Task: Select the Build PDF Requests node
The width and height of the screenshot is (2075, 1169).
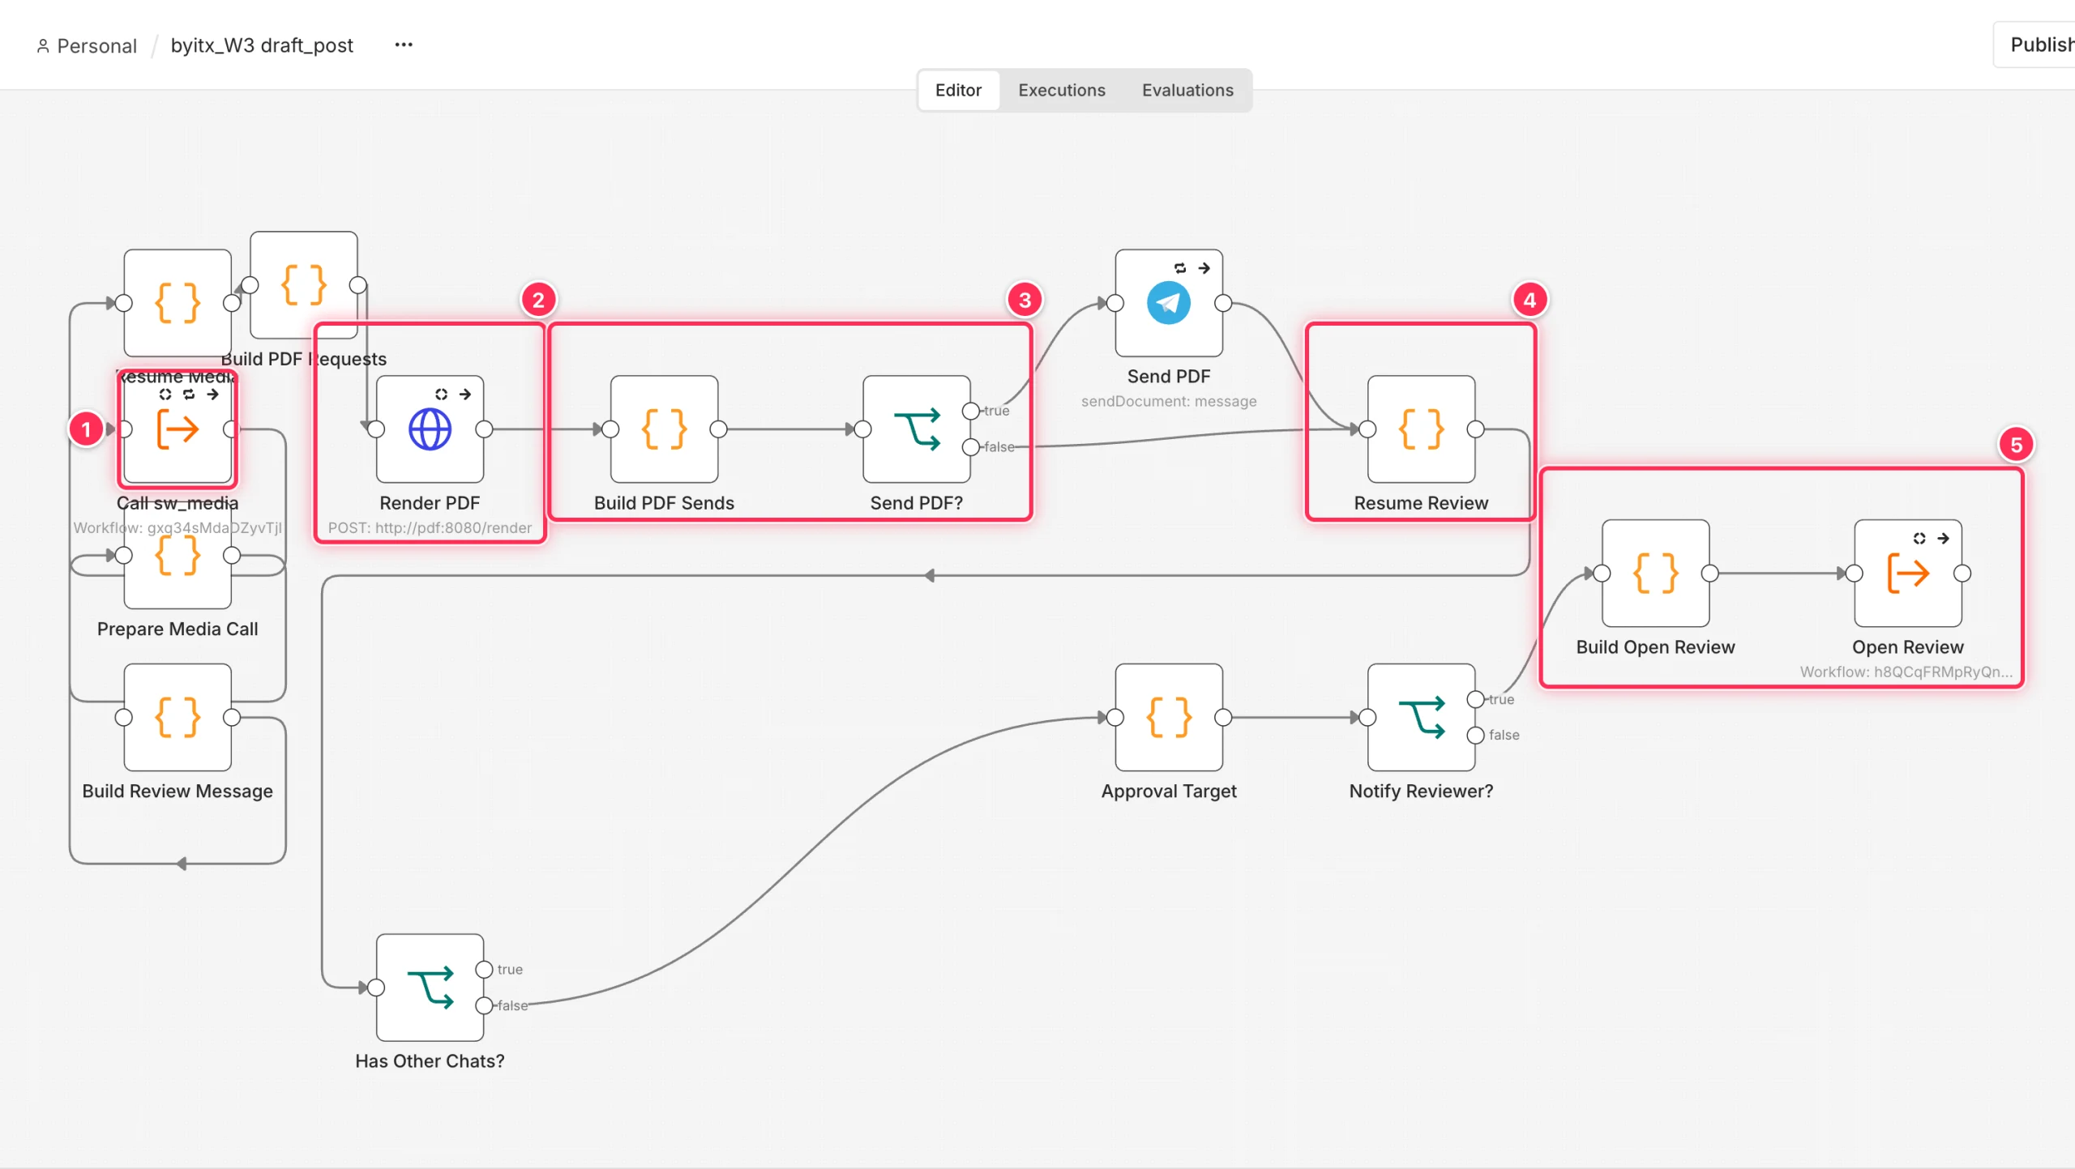Action: 304,285
